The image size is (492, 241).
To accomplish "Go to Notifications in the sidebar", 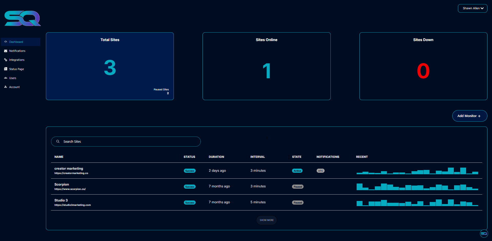I will click(x=21, y=51).
